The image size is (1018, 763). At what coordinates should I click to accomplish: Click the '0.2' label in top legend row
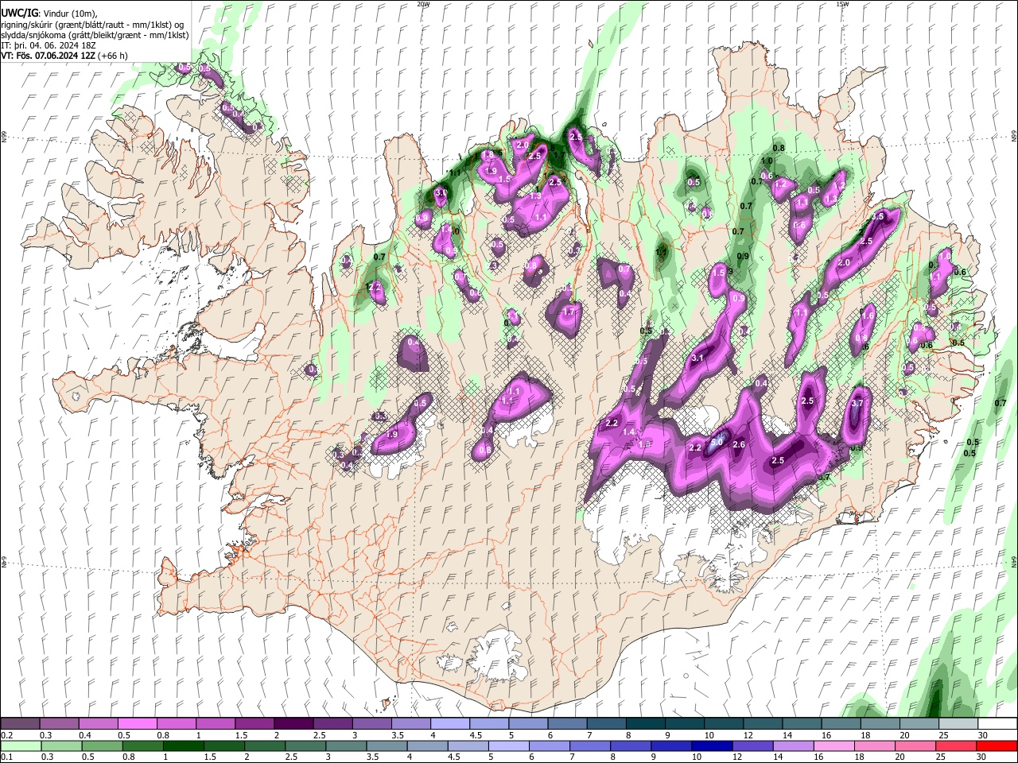pyautogui.click(x=6, y=735)
